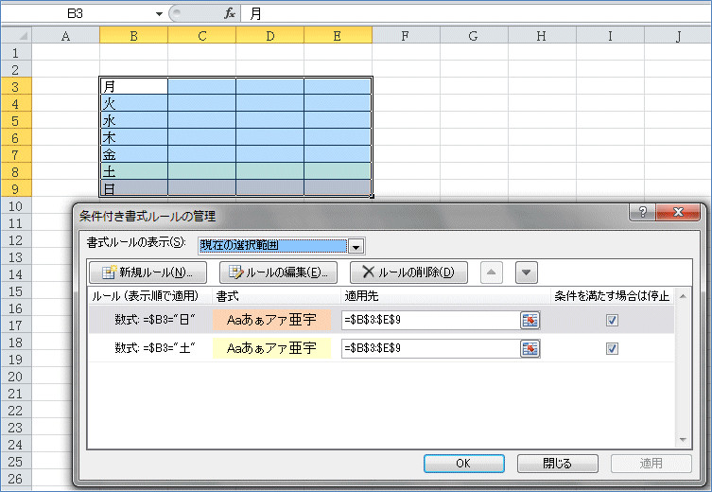This screenshot has width=712, height=492.
Task: Click the fx insert function icon
Action: (x=230, y=13)
